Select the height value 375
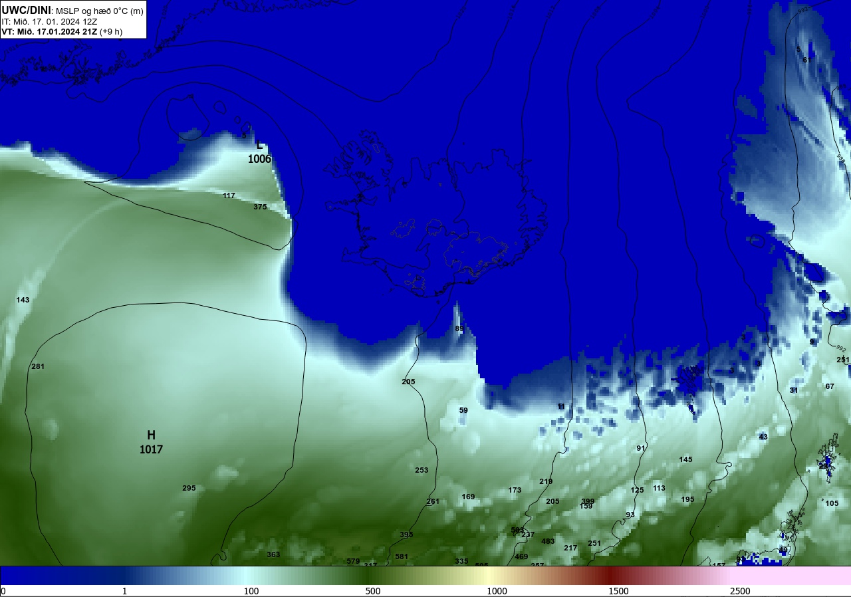This screenshot has width=851, height=597. [x=260, y=207]
